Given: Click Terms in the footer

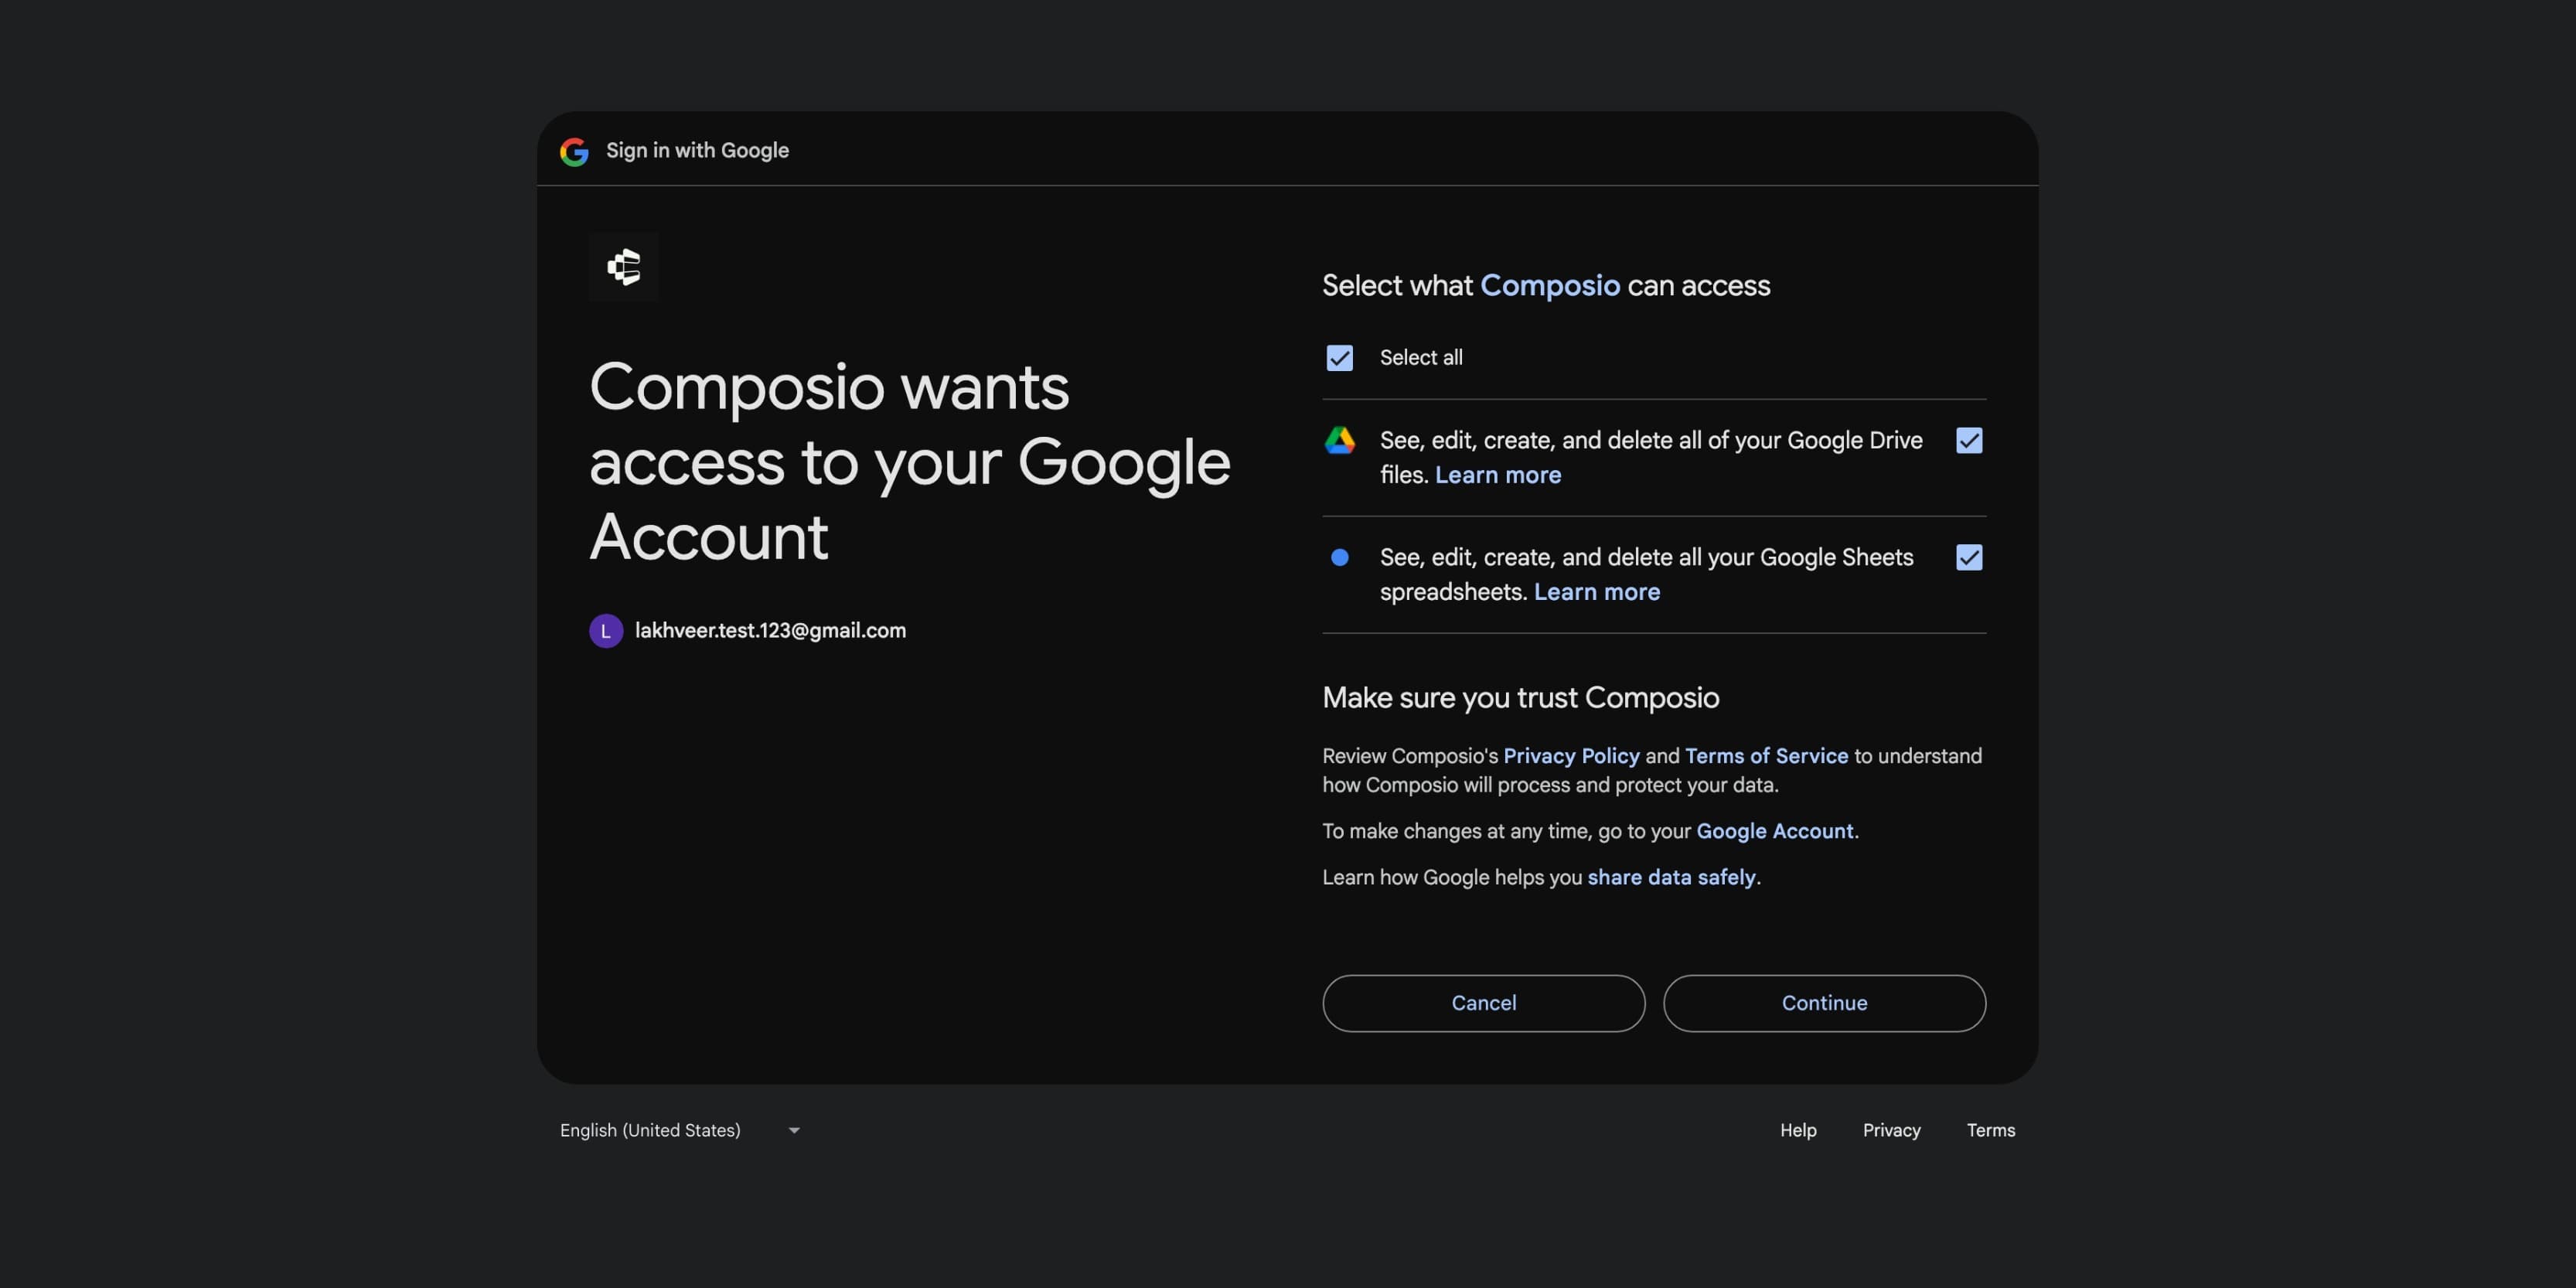Looking at the screenshot, I should (1990, 1130).
